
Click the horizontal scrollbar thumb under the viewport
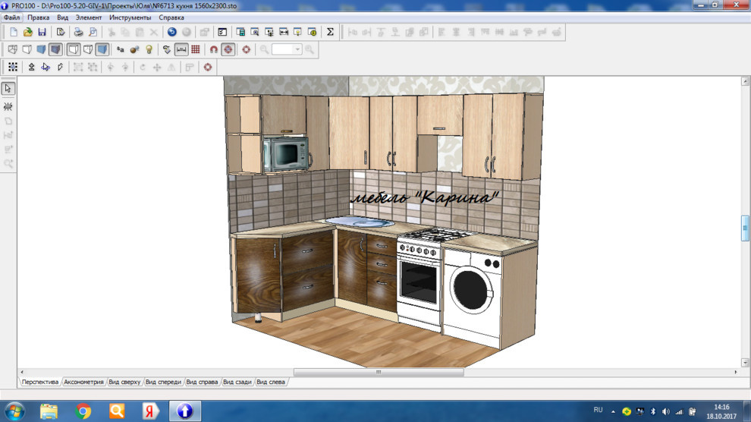378,373
